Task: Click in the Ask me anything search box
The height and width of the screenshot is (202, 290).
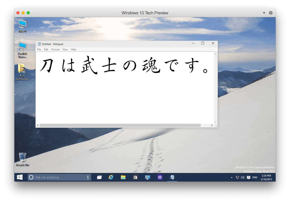Action: pos(59,177)
